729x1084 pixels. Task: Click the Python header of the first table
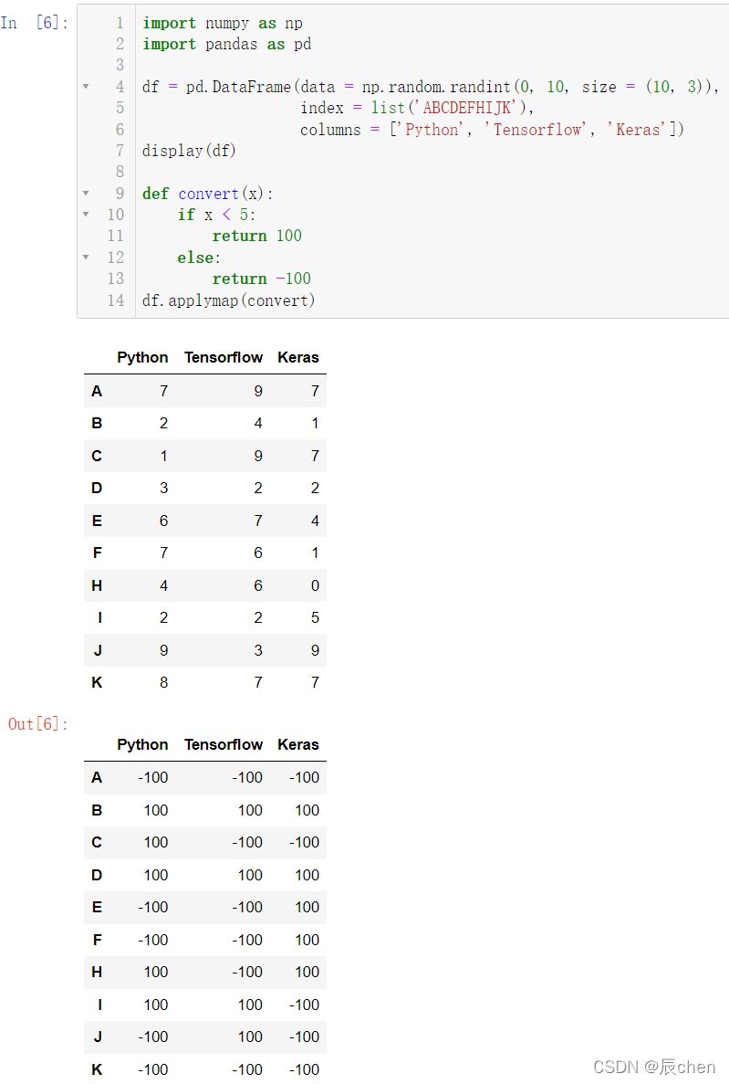pos(142,357)
